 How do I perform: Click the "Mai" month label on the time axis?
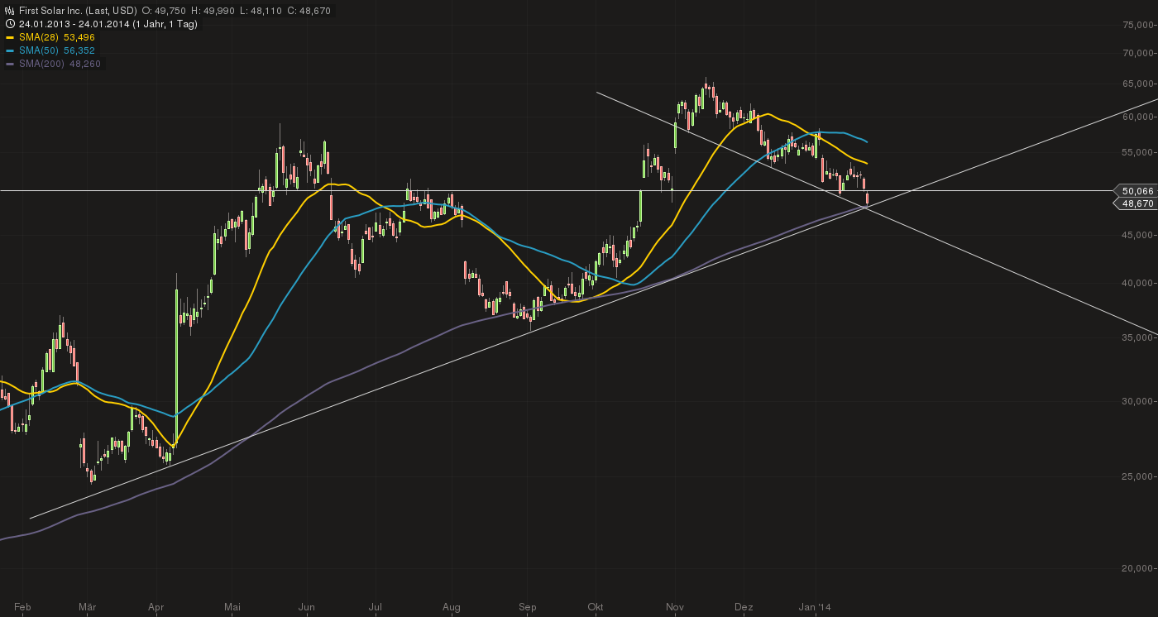[232, 607]
